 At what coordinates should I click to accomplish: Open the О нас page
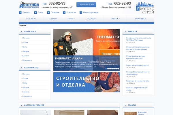(41, 12)
